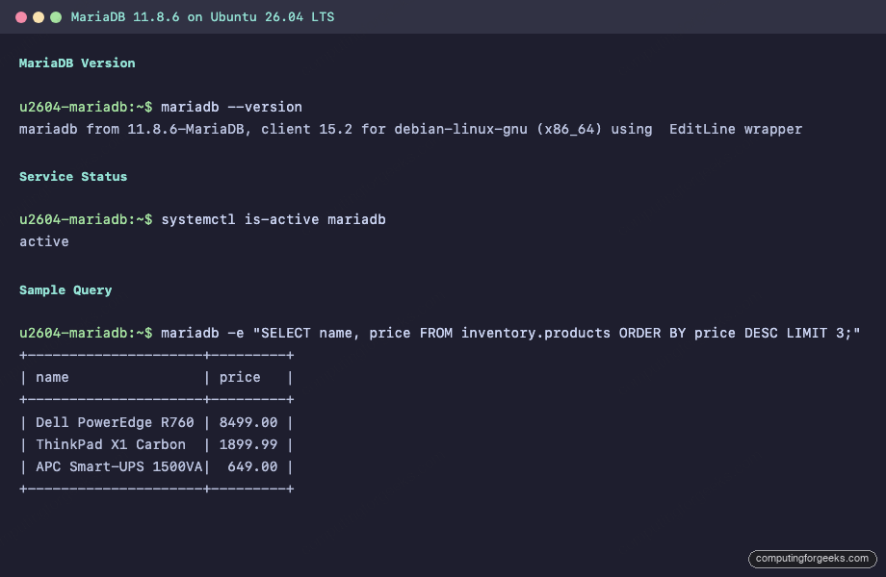Viewport: 886px width, 577px height.
Task: Click the price column header
Action: tap(239, 377)
